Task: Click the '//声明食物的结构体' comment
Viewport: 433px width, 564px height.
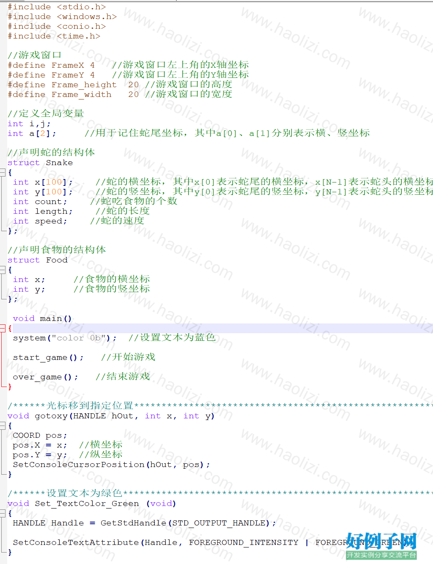Action: click(x=57, y=250)
